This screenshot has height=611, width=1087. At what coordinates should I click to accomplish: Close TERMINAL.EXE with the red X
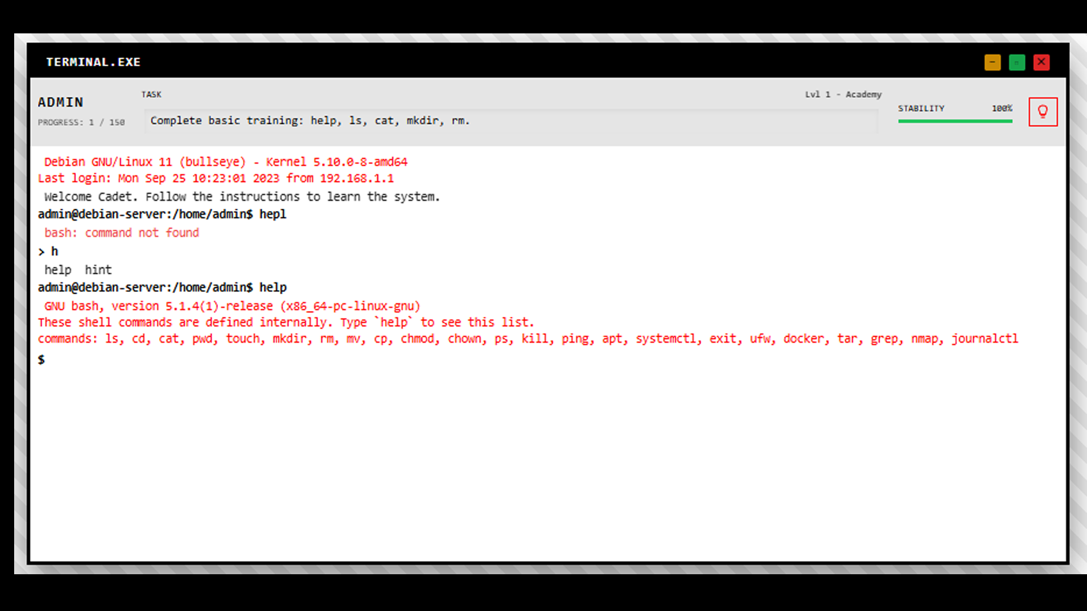pos(1041,62)
